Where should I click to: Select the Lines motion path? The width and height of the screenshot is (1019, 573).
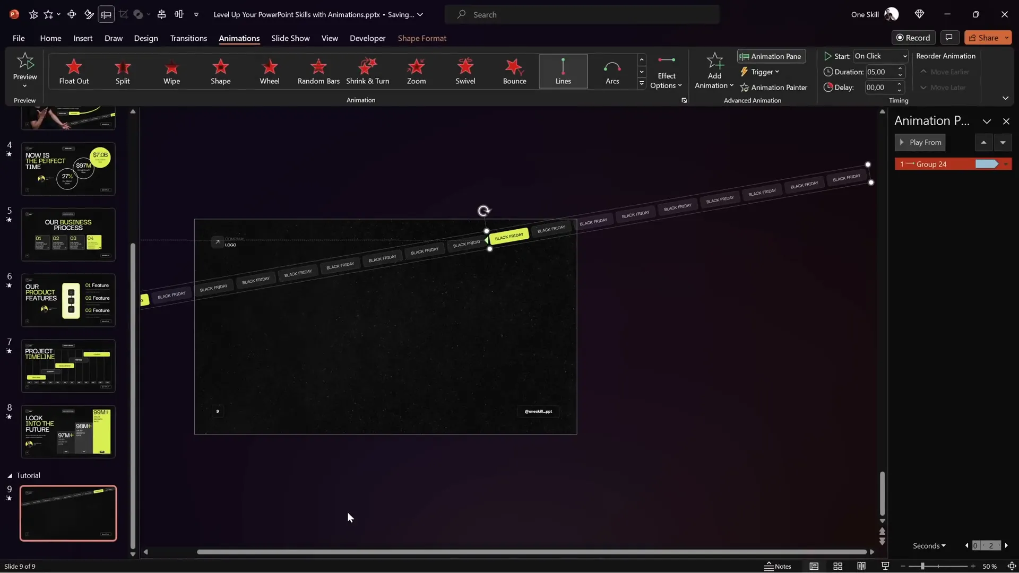pos(563,71)
